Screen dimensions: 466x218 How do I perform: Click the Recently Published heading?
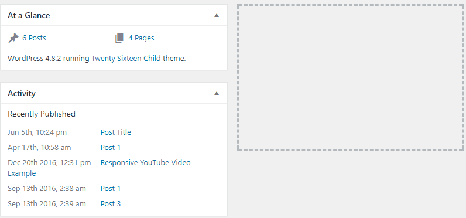click(x=42, y=114)
